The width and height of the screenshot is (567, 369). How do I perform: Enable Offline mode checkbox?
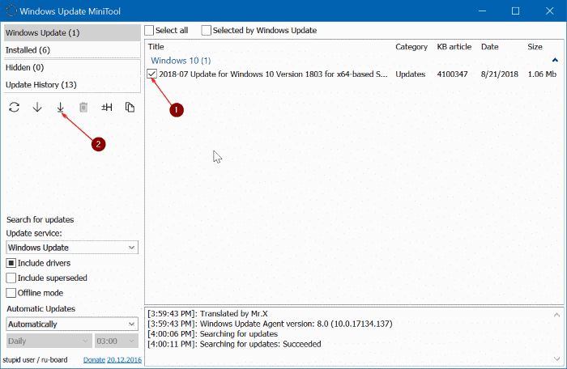(11, 293)
